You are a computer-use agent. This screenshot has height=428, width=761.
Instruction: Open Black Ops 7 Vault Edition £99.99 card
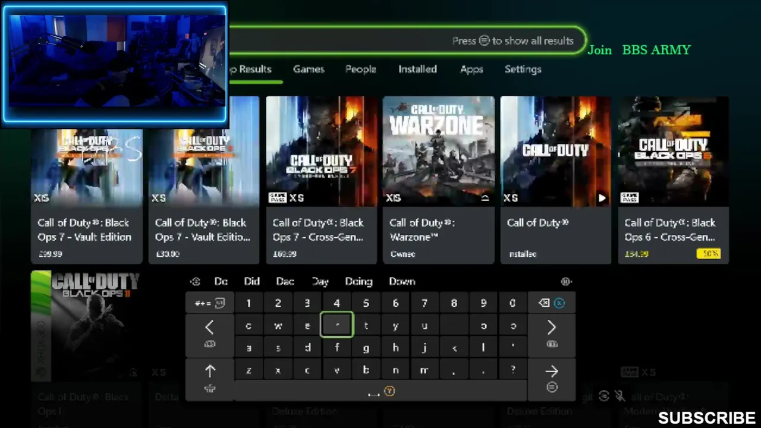pos(86,196)
